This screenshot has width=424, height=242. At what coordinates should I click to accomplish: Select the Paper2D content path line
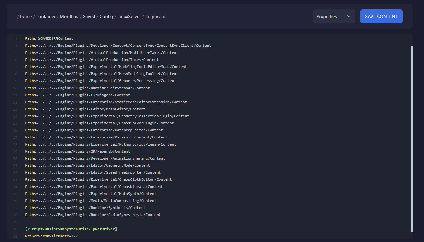point(77,151)
